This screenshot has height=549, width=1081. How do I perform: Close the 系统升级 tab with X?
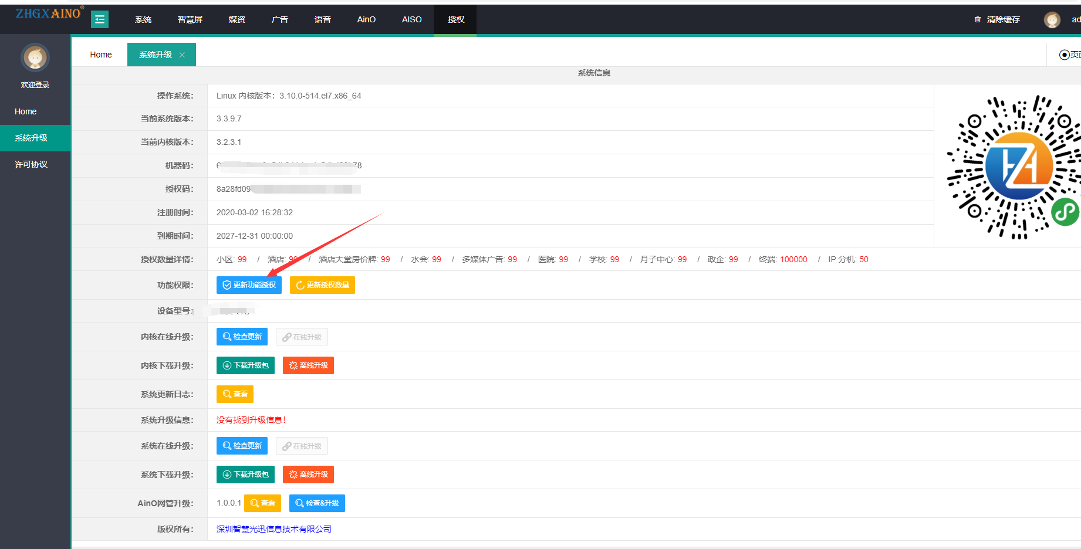point(183,55)
